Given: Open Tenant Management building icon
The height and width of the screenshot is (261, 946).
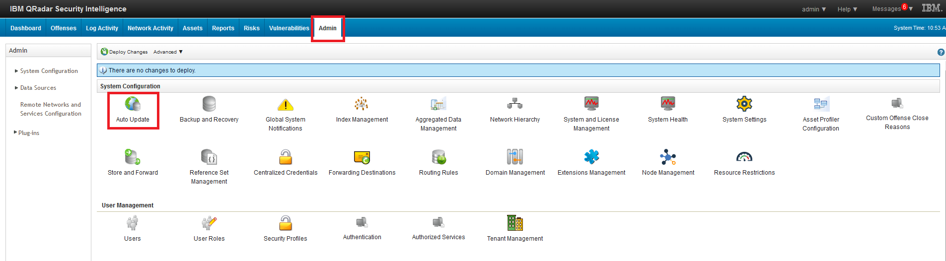Looking at the screenshot, I should pos(514,223).
